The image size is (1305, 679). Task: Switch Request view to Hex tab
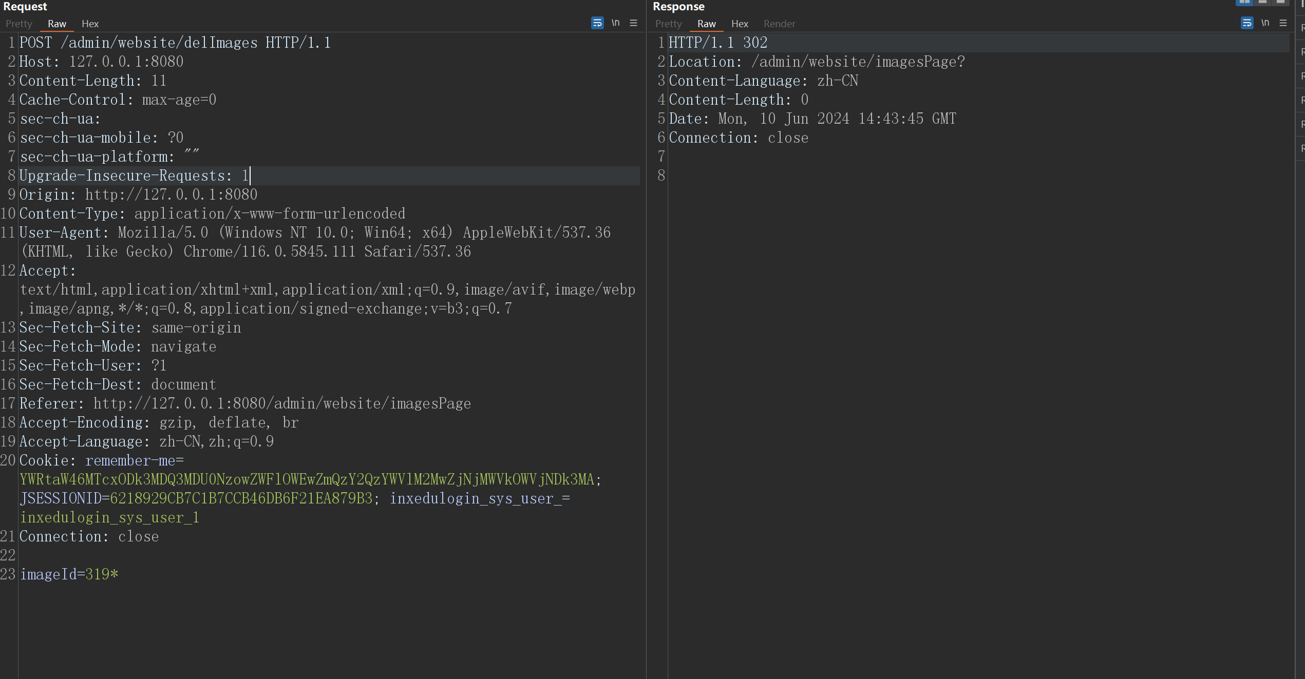90,24
